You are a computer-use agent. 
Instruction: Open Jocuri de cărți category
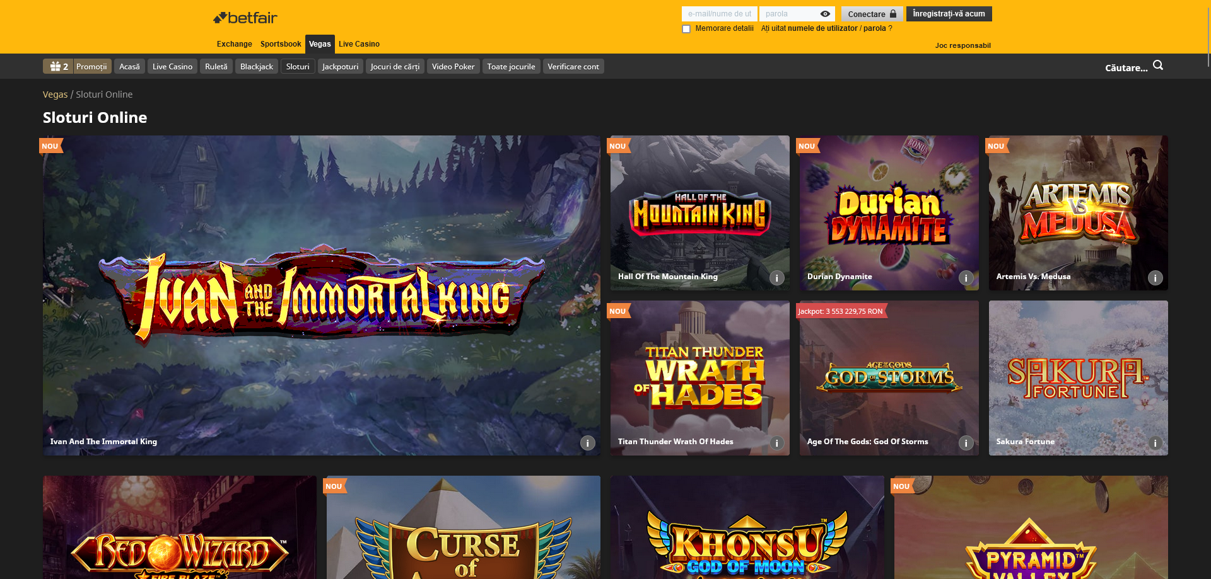[x=395, y=66]
